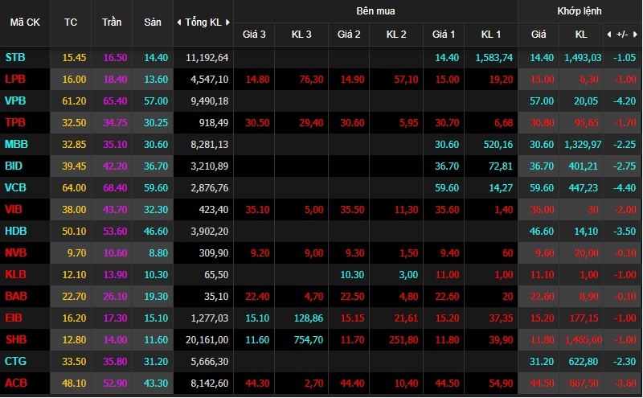Viewport: 643px width, 398px height.
Task: Open the STB stock symbol
Action: point(14,57)
